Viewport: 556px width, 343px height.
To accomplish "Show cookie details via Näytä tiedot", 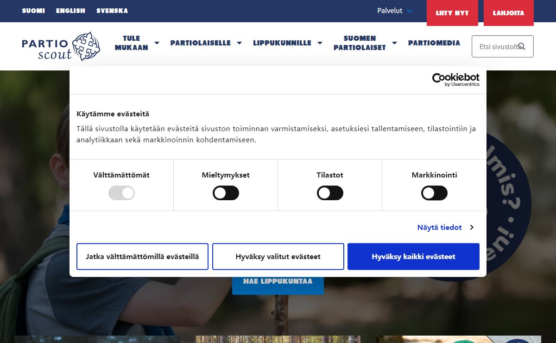I will [445, 227].
